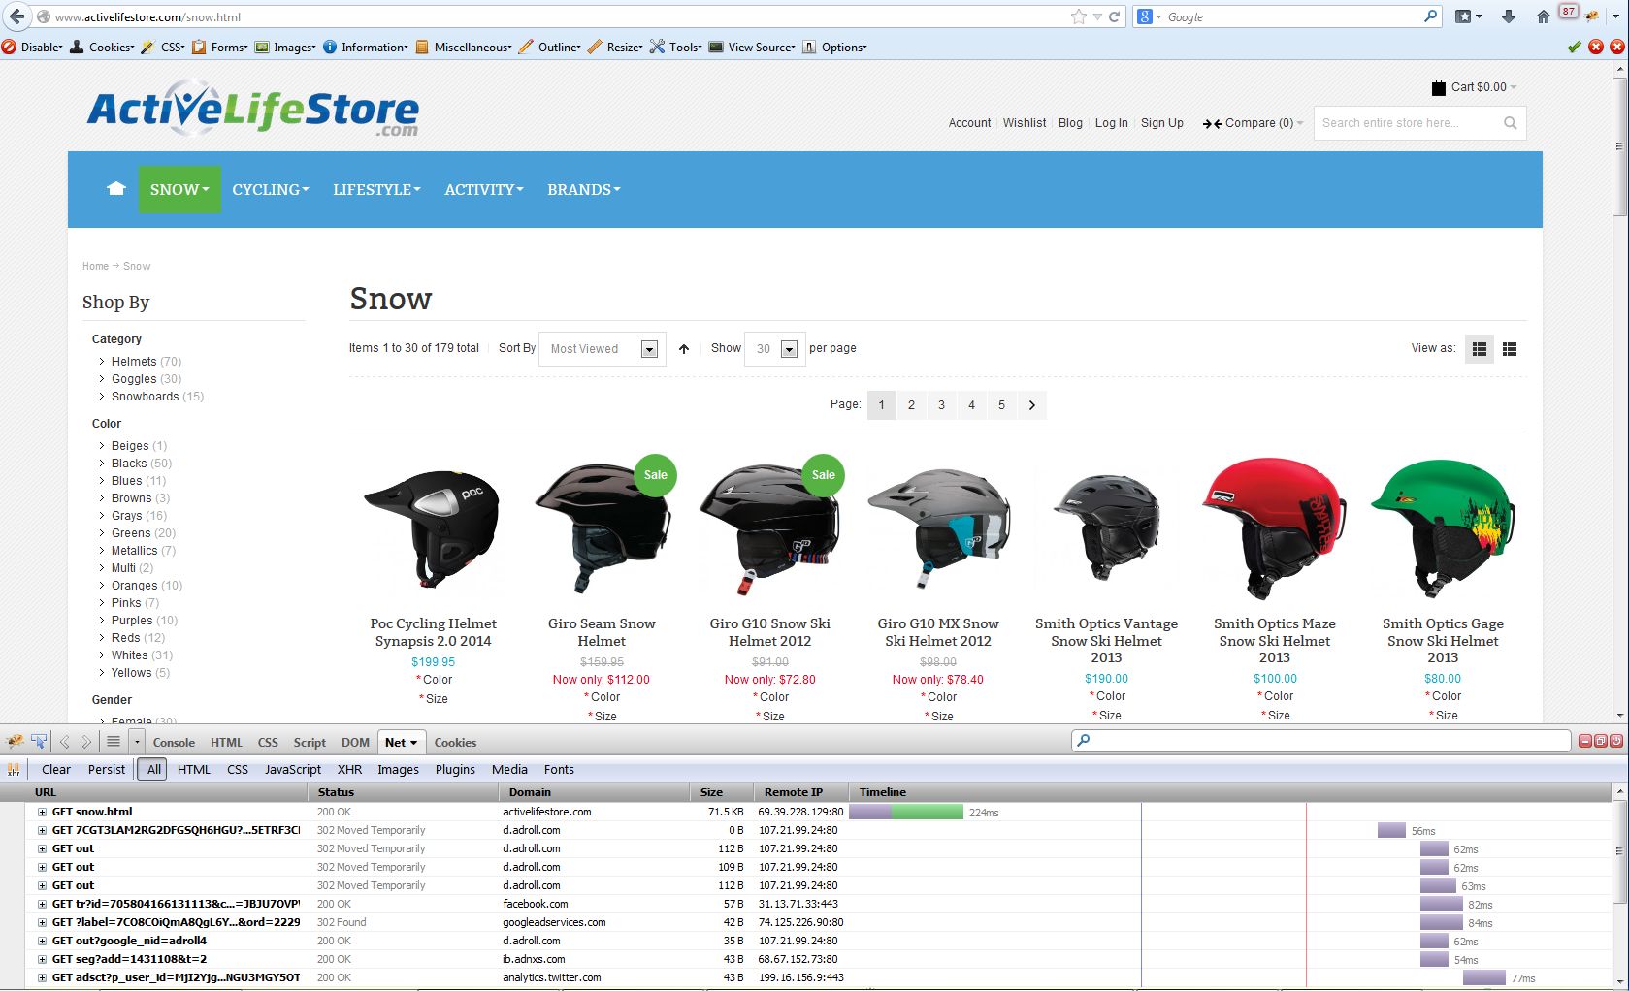This screenshot has width=1629, height=991.
Task: Switch to Firebug Cookies tab
Action: point(455,743)
